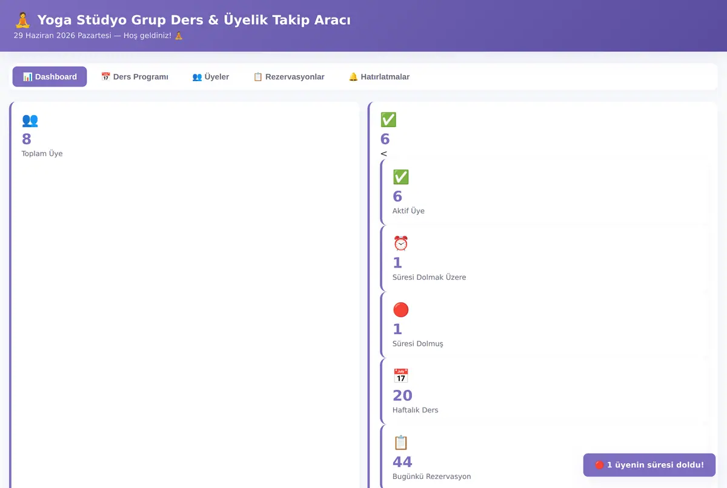Click the 'Bugünkü Rezervasyon' label

(431, 476)
